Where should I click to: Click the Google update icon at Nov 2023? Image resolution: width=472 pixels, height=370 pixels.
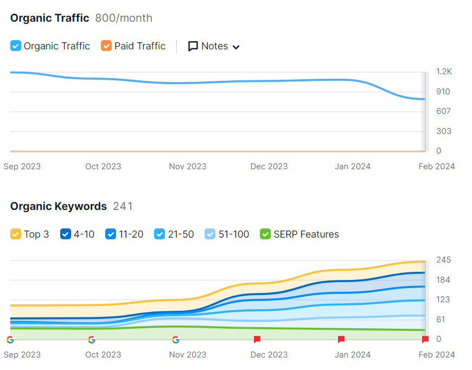point(176,340)
